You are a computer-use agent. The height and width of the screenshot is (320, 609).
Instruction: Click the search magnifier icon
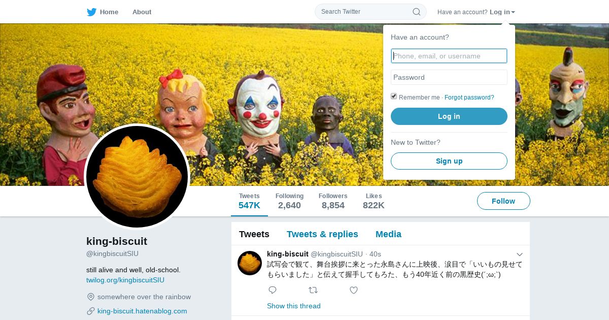pyautogui.click(x=416, y=12)
